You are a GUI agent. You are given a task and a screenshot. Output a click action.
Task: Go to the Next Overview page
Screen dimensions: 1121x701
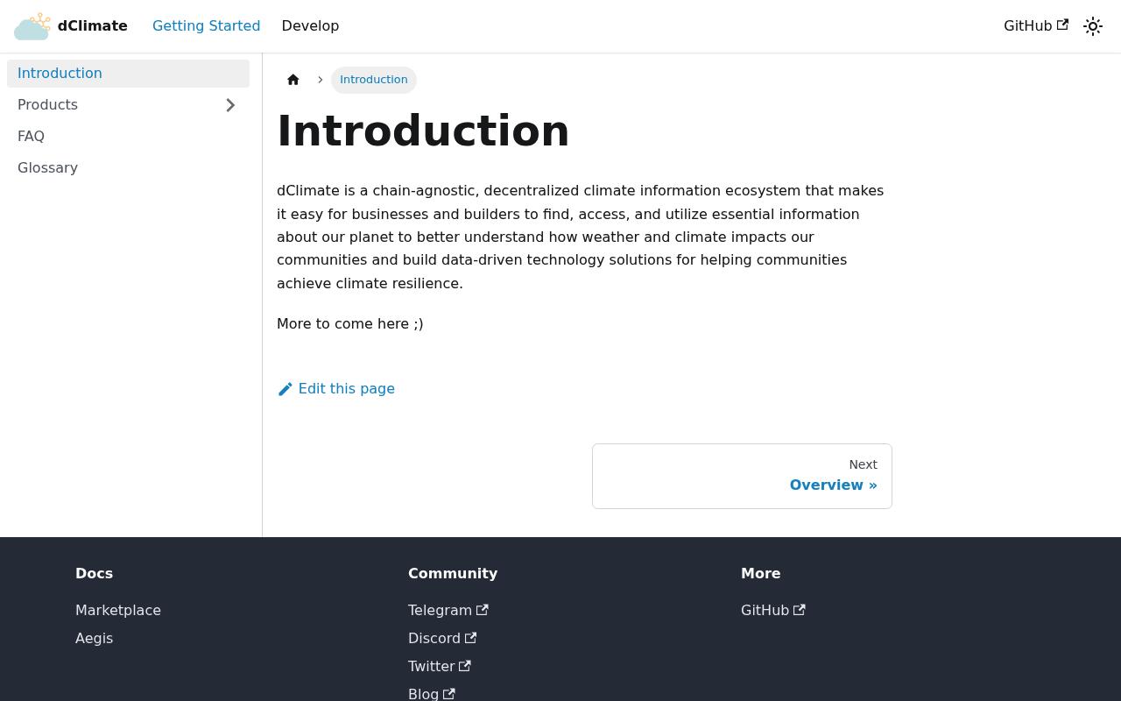pos(742,476)
